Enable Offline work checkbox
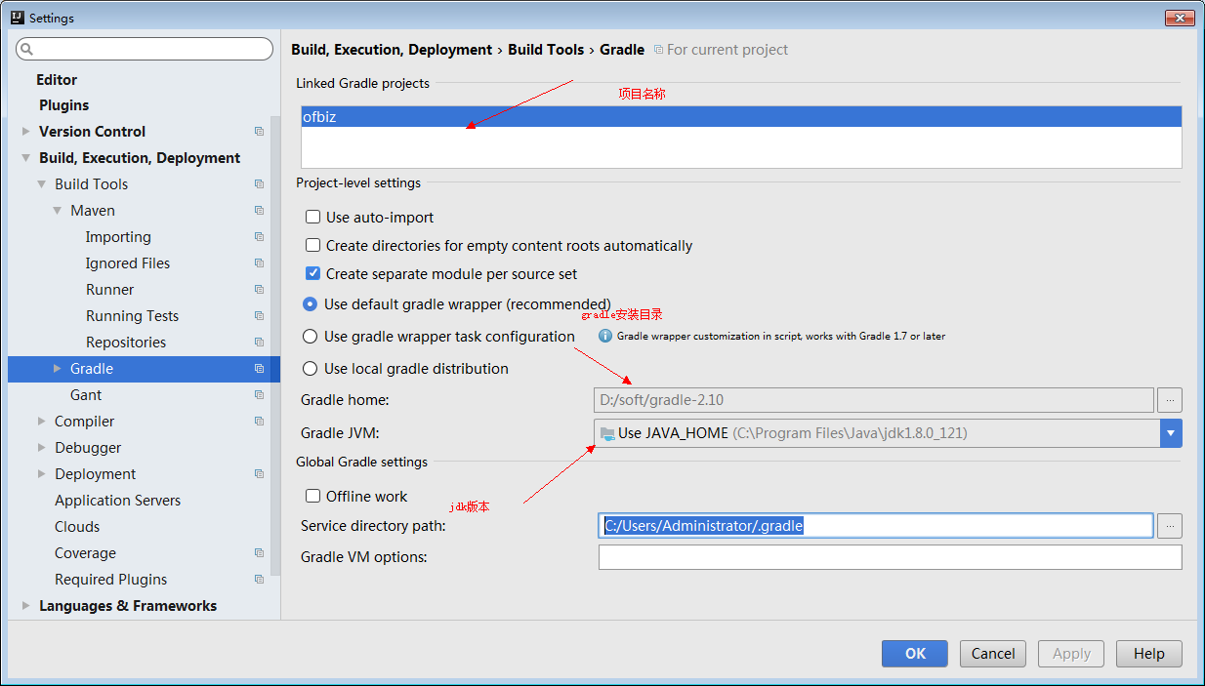The height and width of the screenshot is (686, 1205). pos(312,497)
